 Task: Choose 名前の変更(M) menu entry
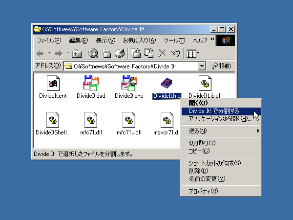point(221,179)
